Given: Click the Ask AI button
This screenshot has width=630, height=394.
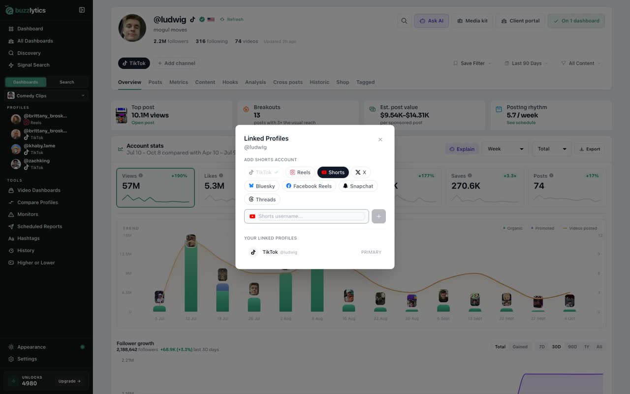Looking at the screenshot, I should point(431,21).
